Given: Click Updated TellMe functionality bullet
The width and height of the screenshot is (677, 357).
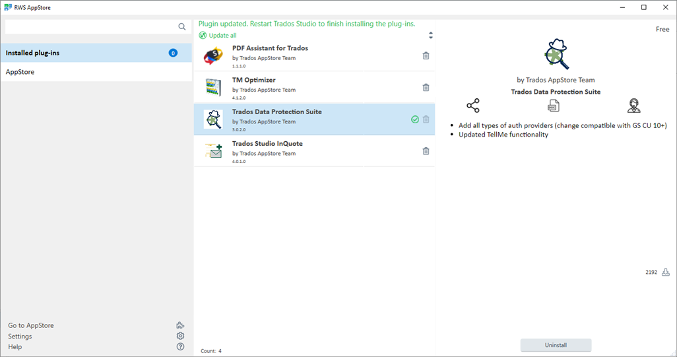Looking at the screenshot, I should (503, 134).
